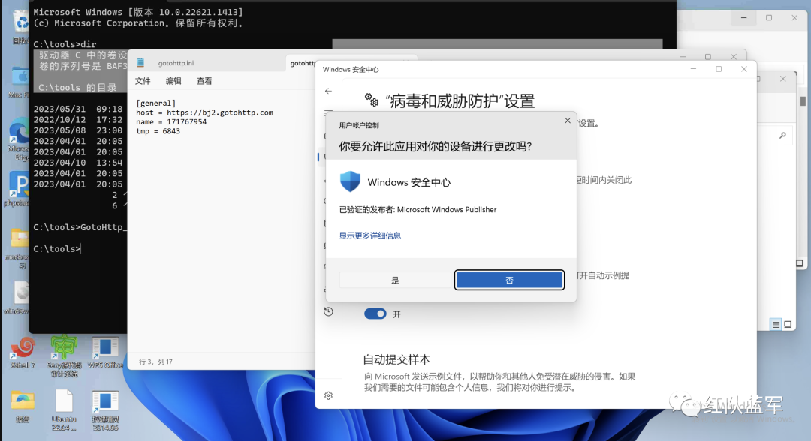The image size is (811, 441).
Task: Click 否 (No) in the UAC dialog
Action: tap(509, 280)
